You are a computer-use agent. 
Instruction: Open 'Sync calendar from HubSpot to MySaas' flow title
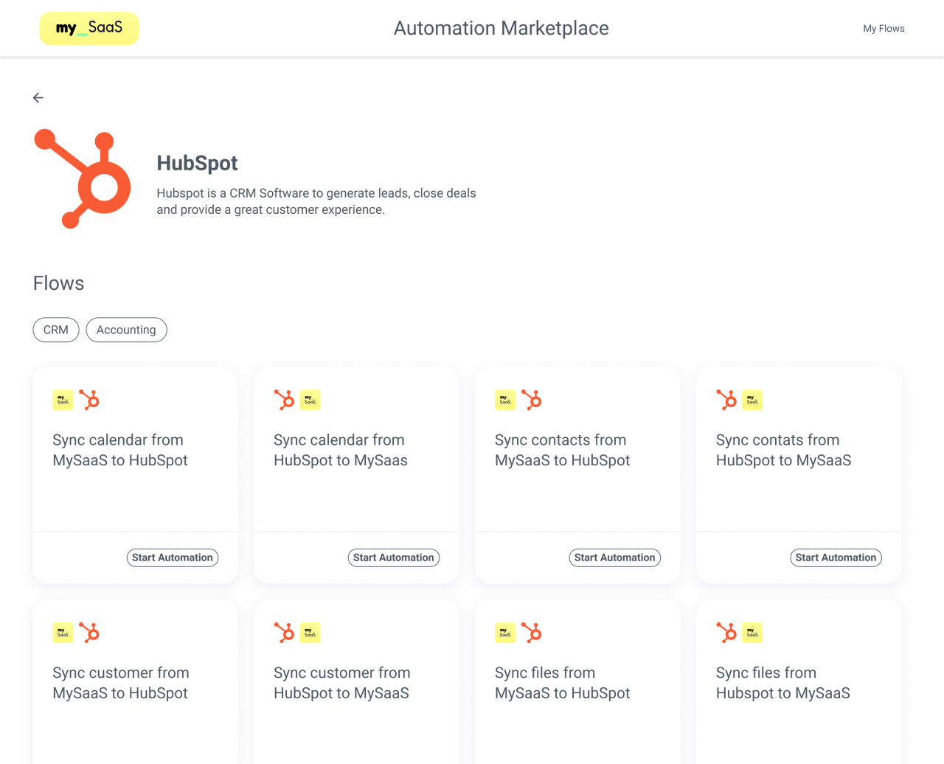(x=341, y=450)
